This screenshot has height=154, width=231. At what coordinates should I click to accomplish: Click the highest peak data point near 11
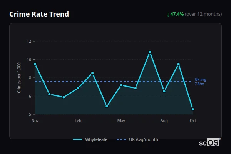tap(150, 52)
